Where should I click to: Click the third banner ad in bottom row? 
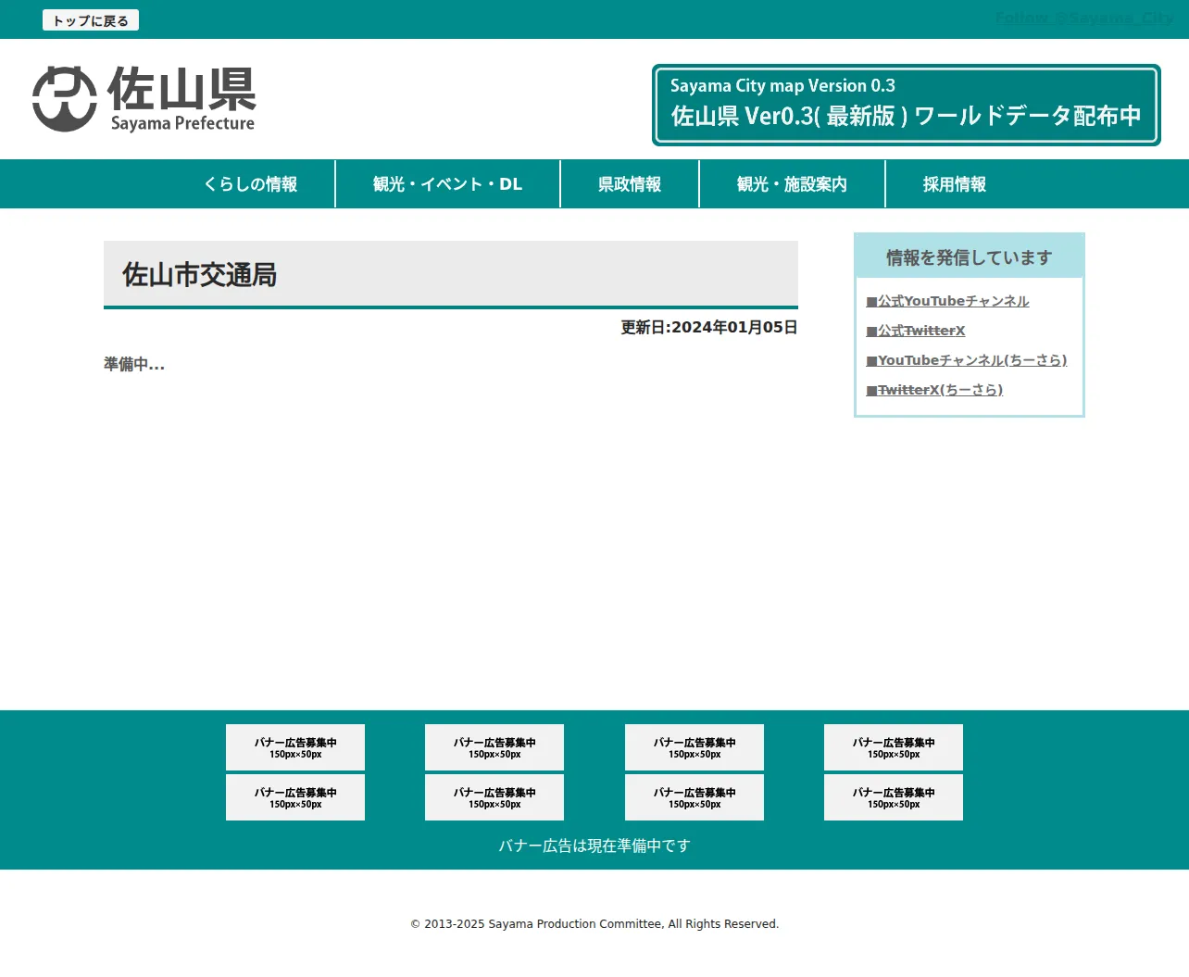(695, 797)
